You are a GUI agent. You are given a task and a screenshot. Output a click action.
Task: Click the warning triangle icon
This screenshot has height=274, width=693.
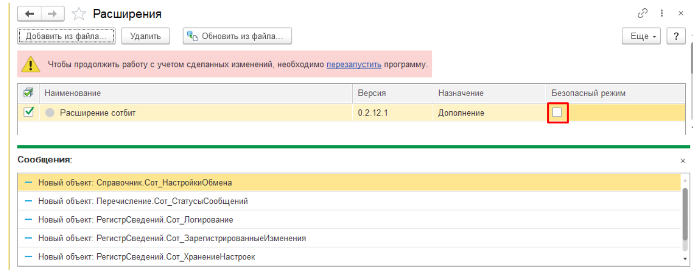click(31, 64)
